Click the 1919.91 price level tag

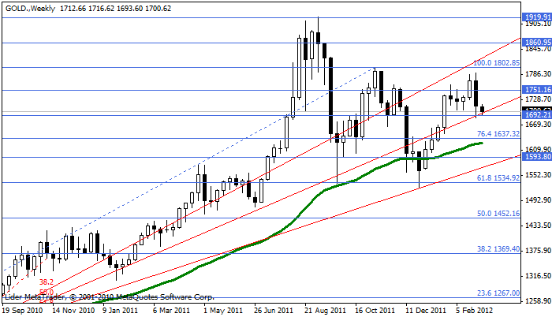(x=536, y=17)
